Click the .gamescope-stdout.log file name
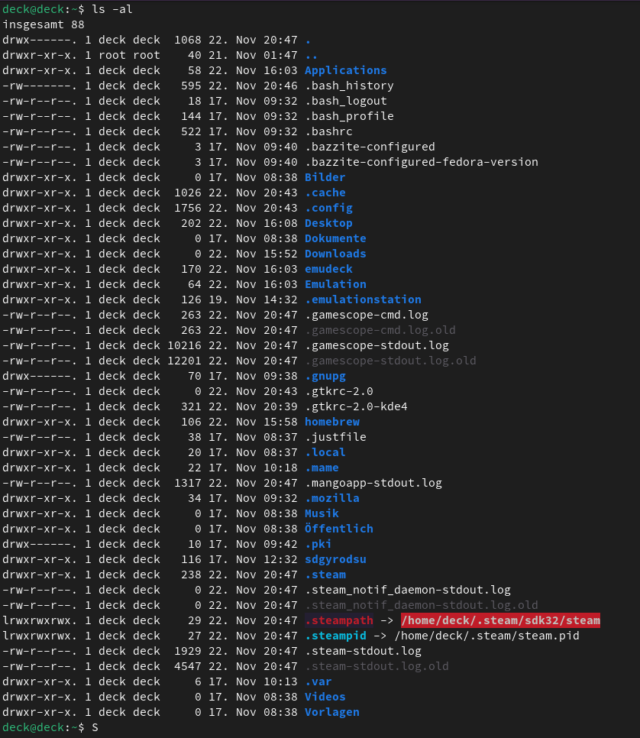This screenshot has width=640, height=738. (x=377, y=345)
